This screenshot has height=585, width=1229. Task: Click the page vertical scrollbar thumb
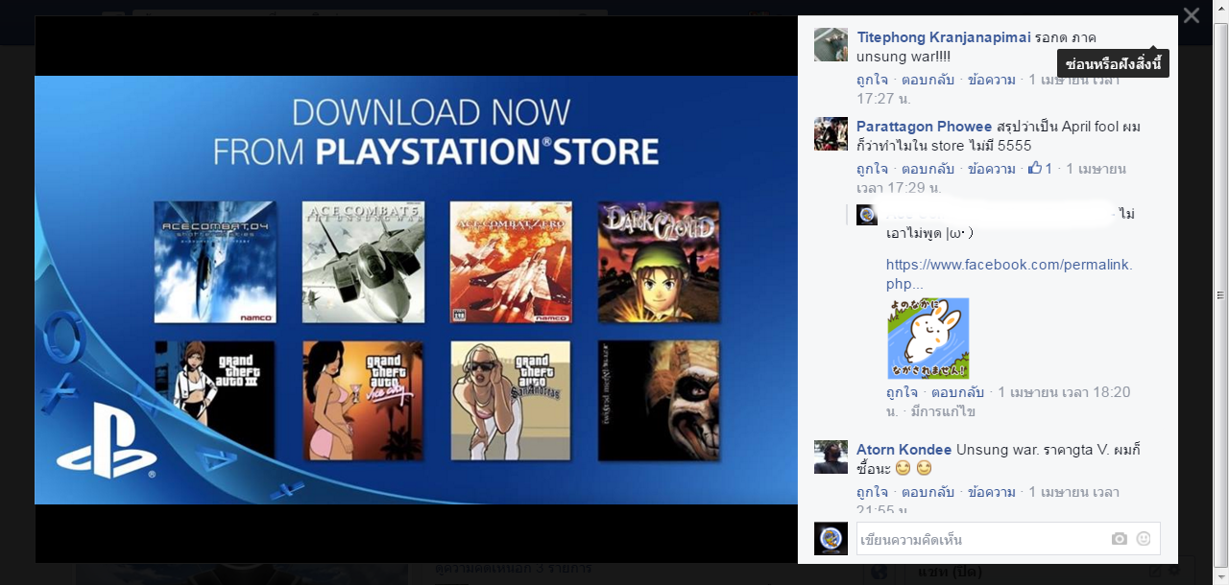[x=1221, y=295]
